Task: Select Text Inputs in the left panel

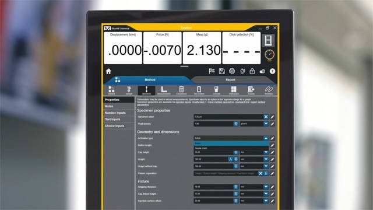Action: pyautogui.click(x=119, y=119)
